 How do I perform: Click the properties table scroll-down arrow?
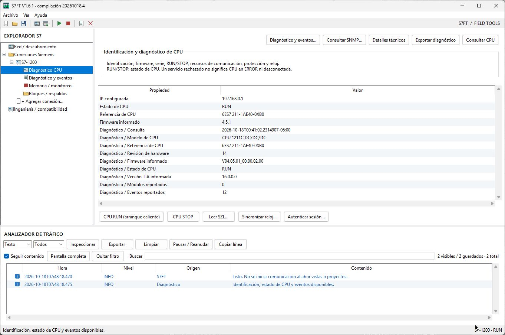click(x=499, y=197)
